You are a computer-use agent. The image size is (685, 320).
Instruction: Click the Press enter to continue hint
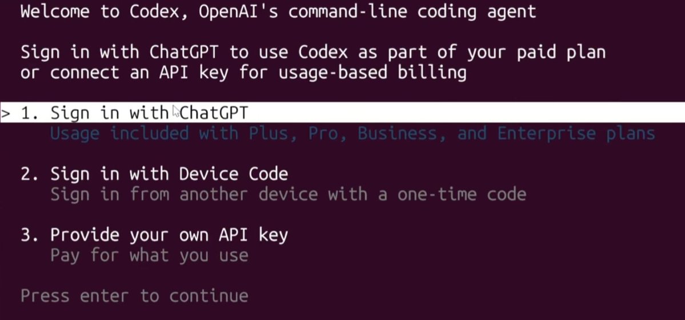point(134,296)
